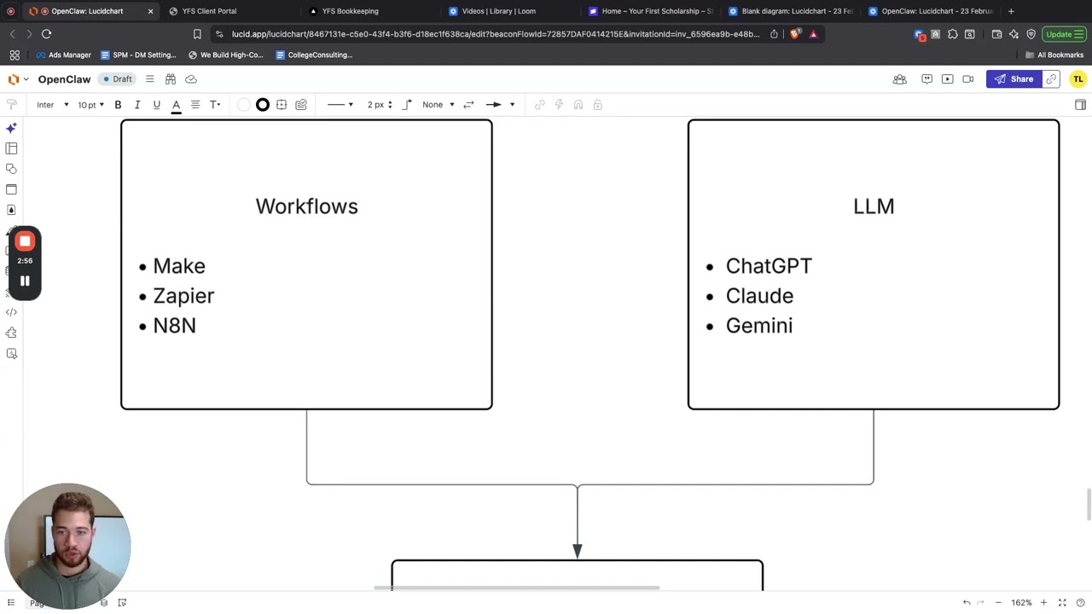1092x614 pixels.
Task: Switch to Videos Library Loom tab
Action: (498, 11)
